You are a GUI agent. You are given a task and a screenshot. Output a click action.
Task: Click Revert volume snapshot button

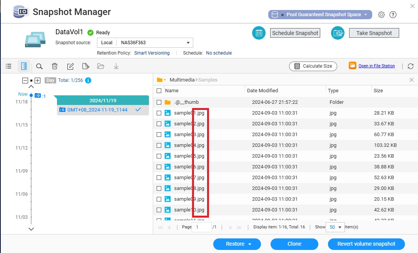[366, 244]
